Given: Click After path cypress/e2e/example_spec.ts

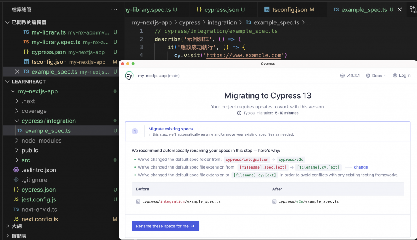Looking at the screenshot, I should click(309, 201).
